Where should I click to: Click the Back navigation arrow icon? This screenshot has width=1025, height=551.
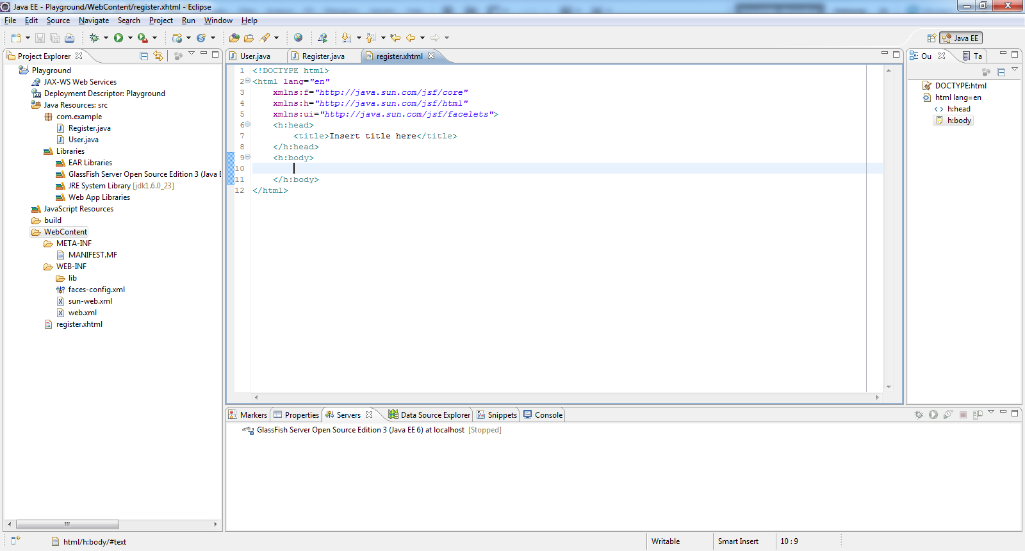click(x=411, y=38)
